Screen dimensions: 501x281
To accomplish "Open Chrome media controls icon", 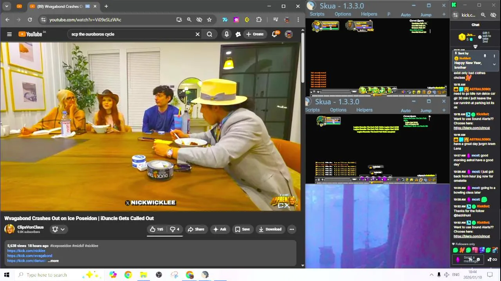I will [276, 20].
